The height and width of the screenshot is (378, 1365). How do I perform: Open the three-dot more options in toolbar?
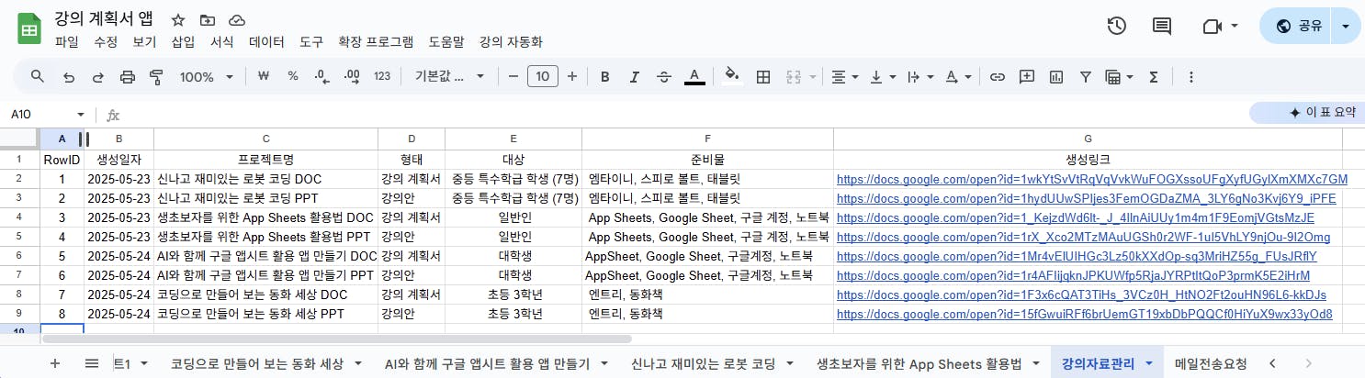point(1191,77)
